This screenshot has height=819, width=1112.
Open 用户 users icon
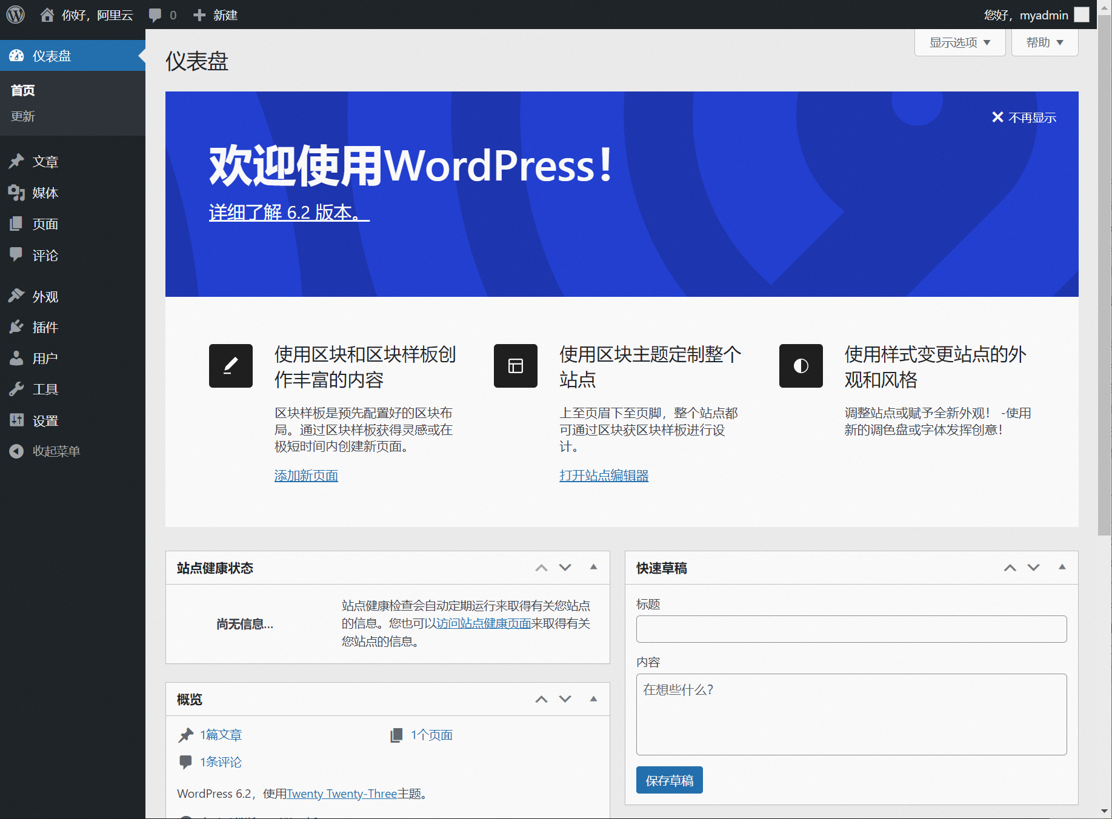pos(16,358)
